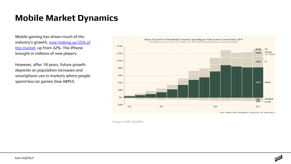Click the '+$83B' value in mobile bar
This screenshot has height=164, width=291.
coord(258,82)
